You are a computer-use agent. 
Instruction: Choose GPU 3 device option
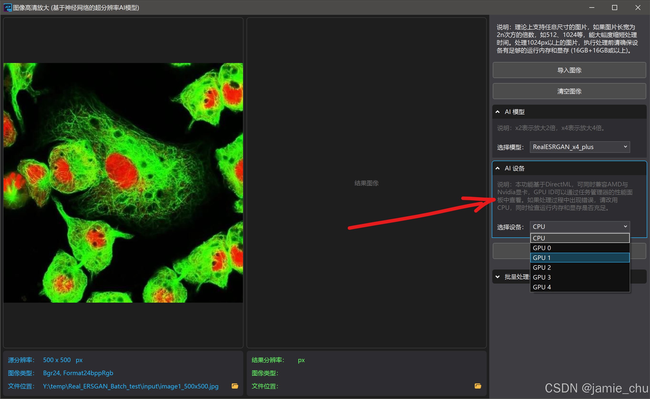(580, 277)
